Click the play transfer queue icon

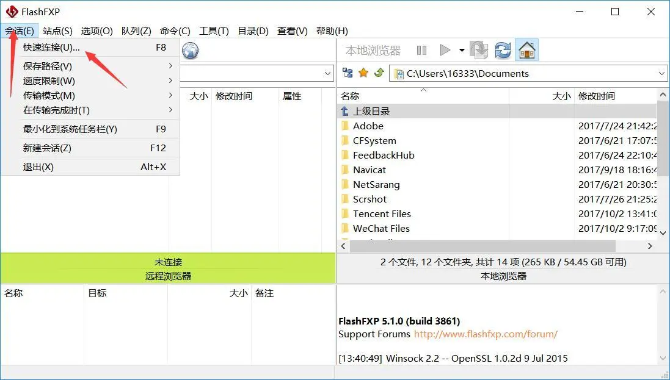click(x=445, y=51)
